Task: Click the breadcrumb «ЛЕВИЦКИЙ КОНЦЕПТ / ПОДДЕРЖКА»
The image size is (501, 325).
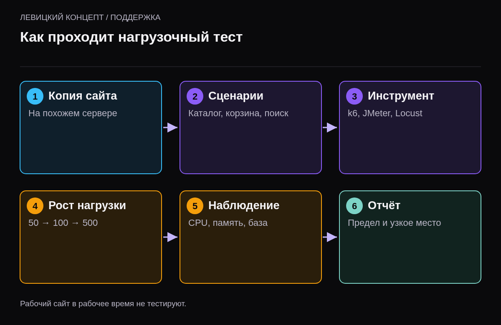Action: pyautogui.click(x=90, y=17)
